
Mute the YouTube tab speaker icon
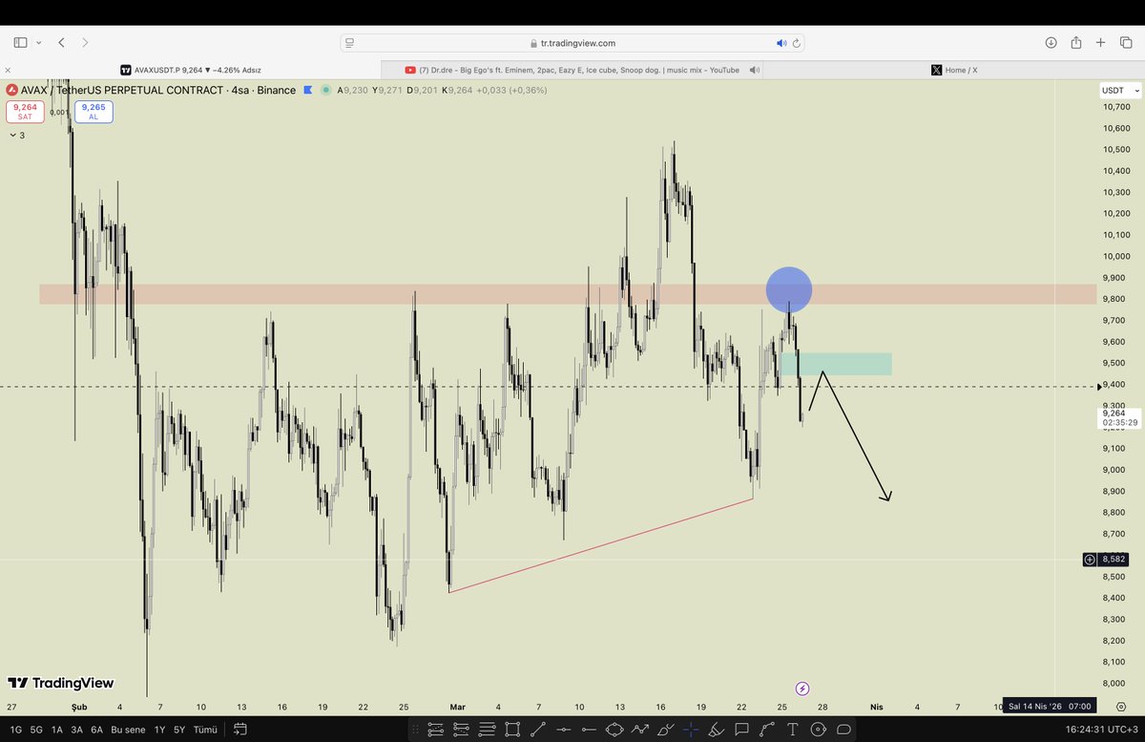point(755,70)
